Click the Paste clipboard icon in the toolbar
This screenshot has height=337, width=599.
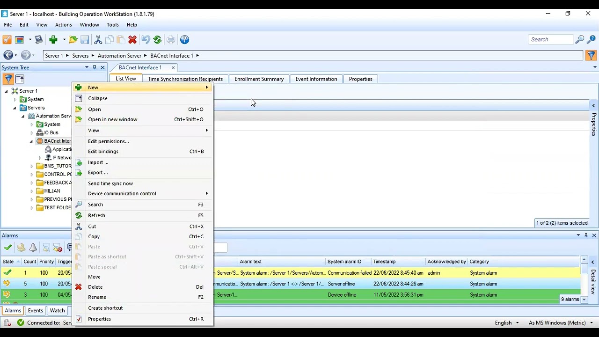pyautogui.click(x=121, y=40)
